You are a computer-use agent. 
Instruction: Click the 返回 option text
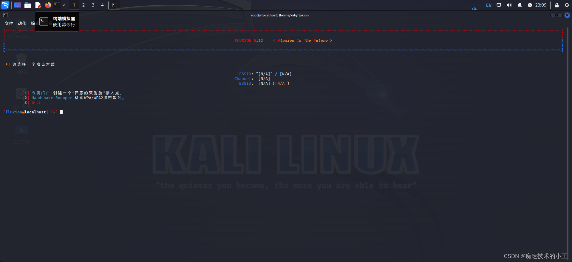click(x=36, y=103)
